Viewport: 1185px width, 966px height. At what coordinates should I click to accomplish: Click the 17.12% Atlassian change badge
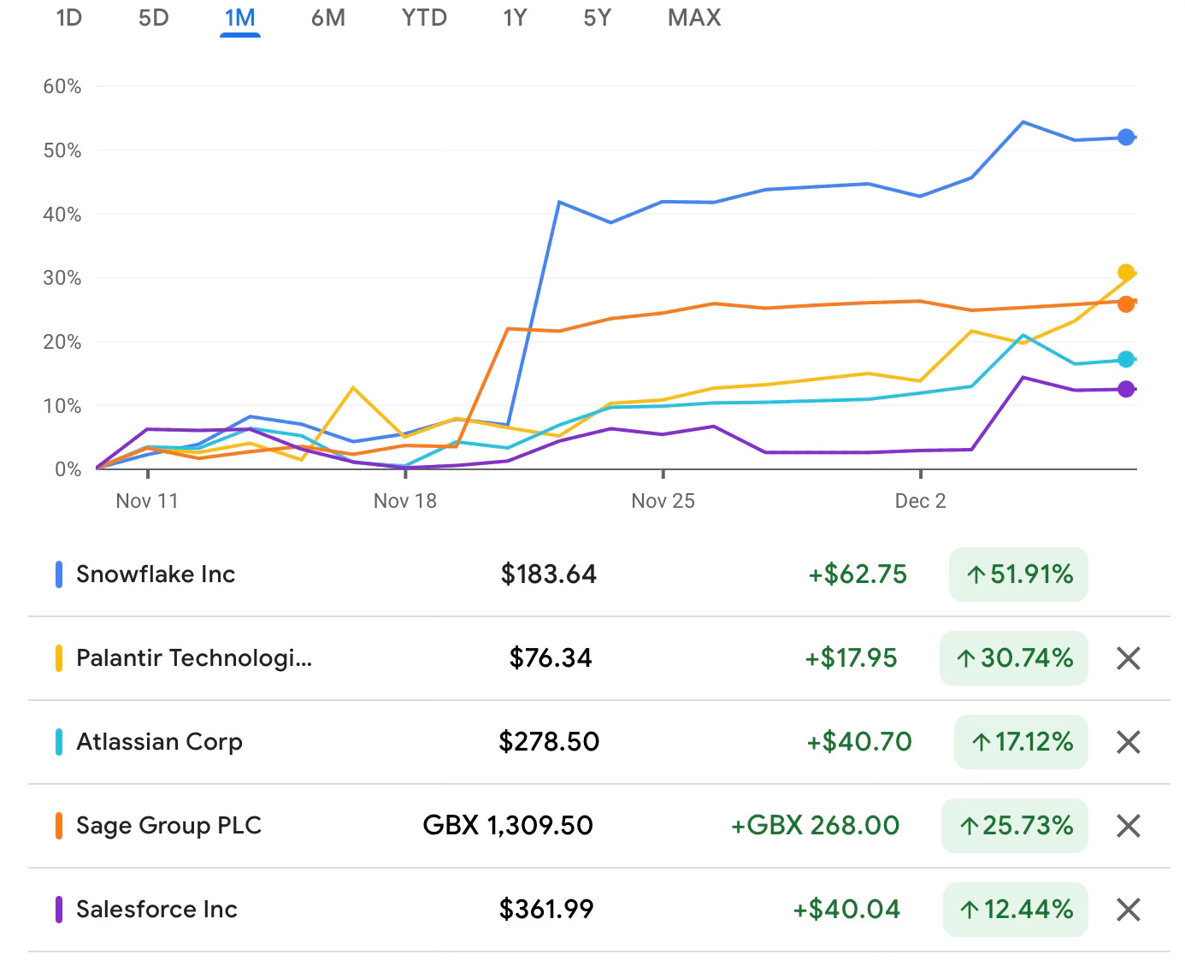pos(1021,742)
